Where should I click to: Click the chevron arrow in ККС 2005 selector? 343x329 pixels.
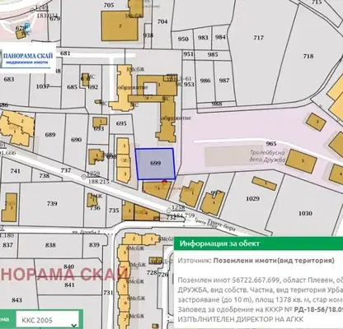point(73,325)
